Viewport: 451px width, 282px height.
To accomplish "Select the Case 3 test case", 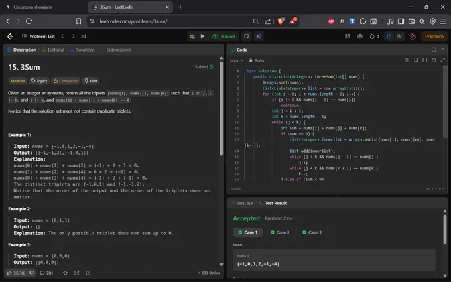I will [x=312, y=232].
